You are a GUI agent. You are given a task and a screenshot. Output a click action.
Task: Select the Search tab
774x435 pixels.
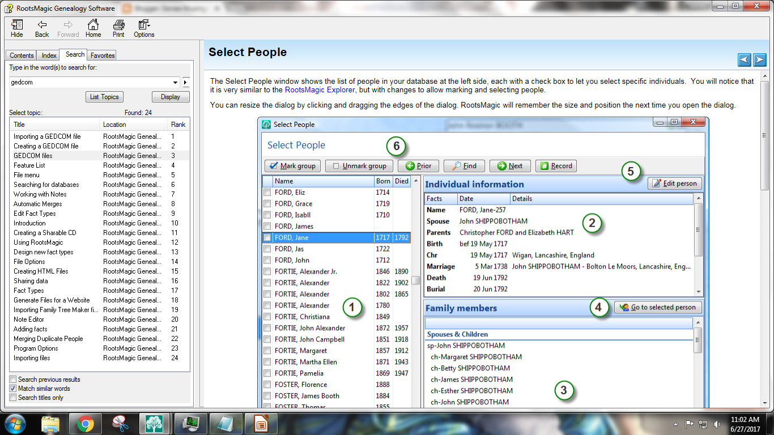pyautogui.click(x=75, y=54)
